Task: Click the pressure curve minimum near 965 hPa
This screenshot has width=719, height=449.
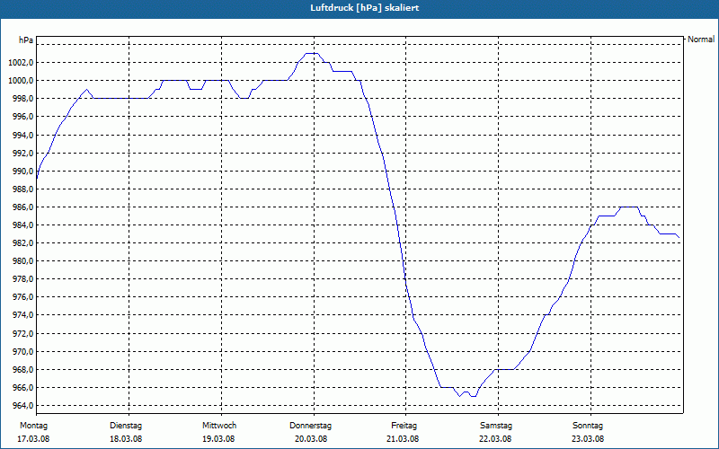Action: [474, 396]
